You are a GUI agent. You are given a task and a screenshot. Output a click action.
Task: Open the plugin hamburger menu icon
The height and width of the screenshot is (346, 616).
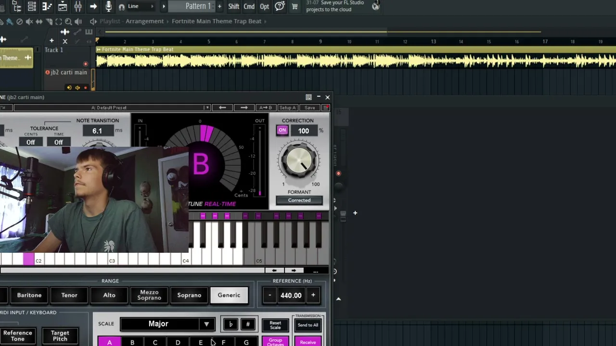(x=326, y=108)
